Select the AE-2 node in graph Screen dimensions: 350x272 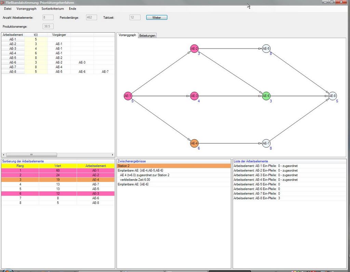tap(194, 49)
